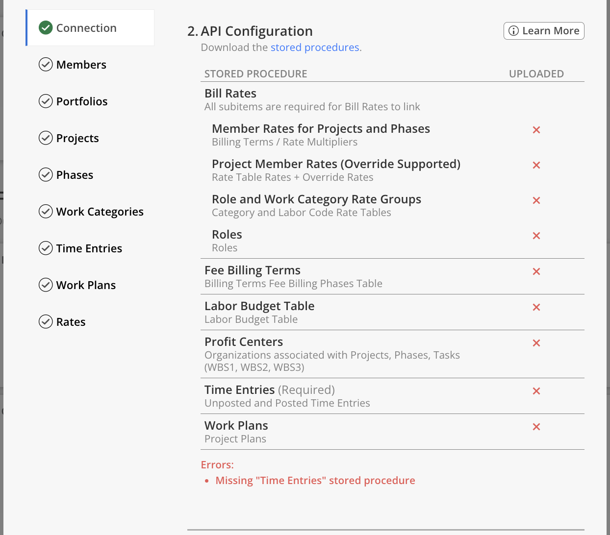Go to Work Categories step
The height and width of the screenshot is (535, 610).
pyautogui.click(x=100, y=212)
